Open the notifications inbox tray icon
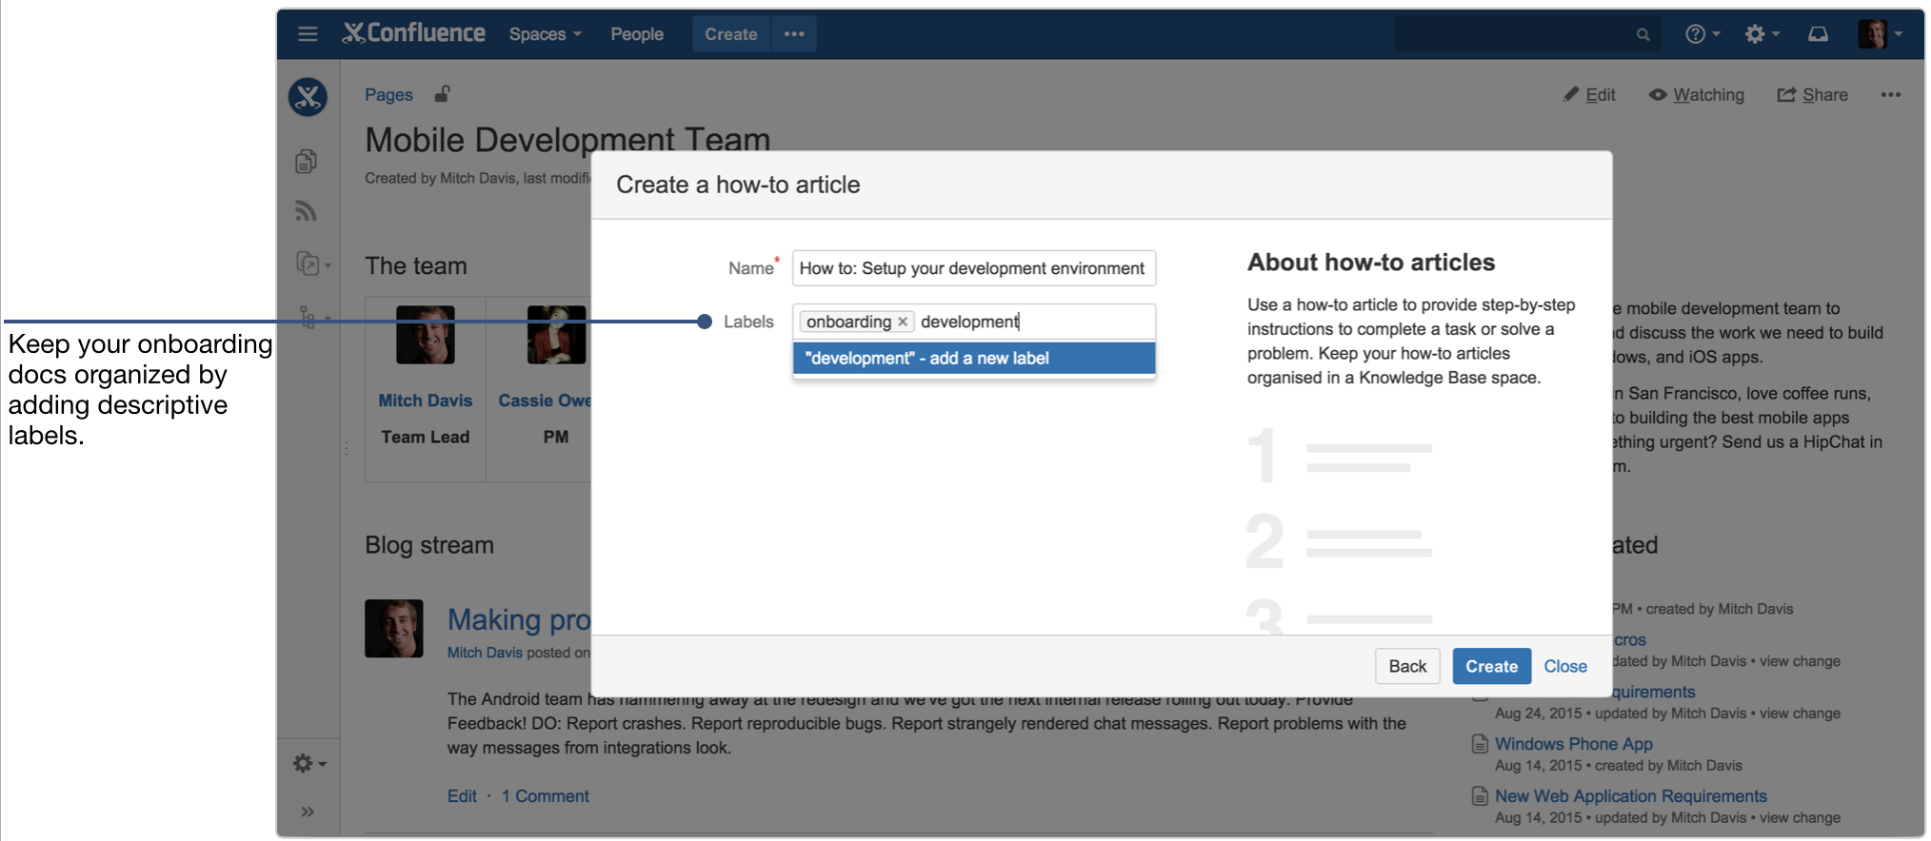 pyautogui.click(x=1818, y=34)
